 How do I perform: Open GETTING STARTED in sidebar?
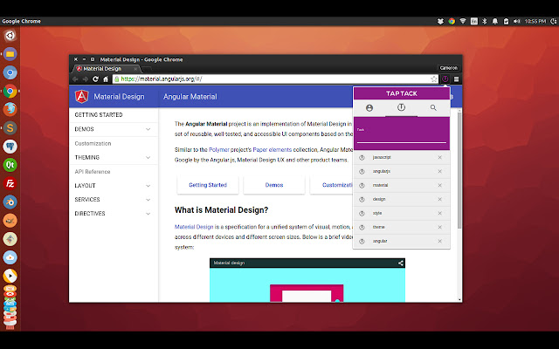(x=114, y=114)
